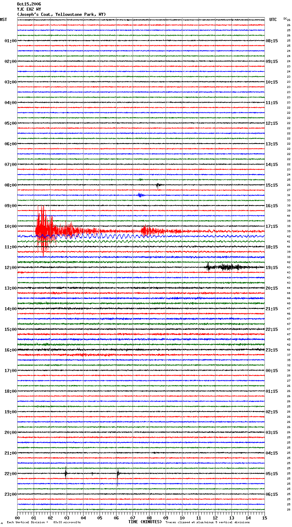The height and width of the screenshot is (527, 292).
Task: Click the date header 'Oct15,2006'
Action: (x=29, y=4)
